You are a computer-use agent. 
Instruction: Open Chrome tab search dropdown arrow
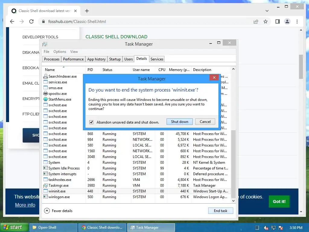(267, 11)
